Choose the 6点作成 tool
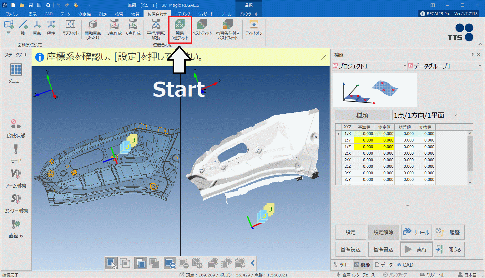Screen dimensions: 485x278 pyautogui.click(x=133, y=27)
